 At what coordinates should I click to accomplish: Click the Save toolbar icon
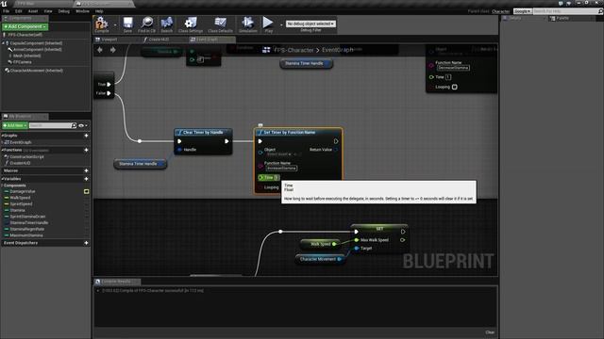(x=127, y=24)
